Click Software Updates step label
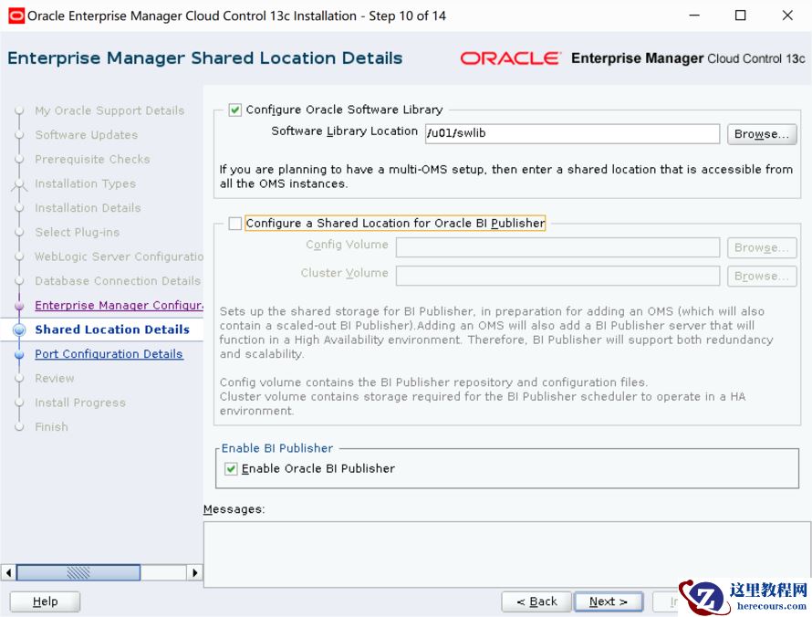 point(87,135)
